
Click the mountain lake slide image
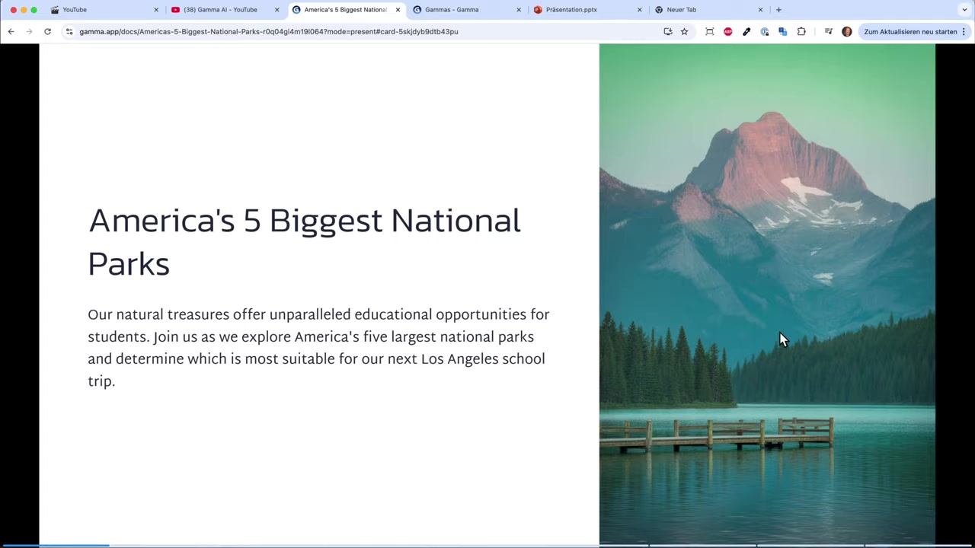(x=767, y=294)
